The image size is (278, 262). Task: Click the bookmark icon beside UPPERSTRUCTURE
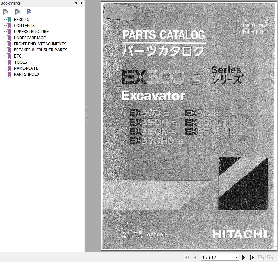9,31
